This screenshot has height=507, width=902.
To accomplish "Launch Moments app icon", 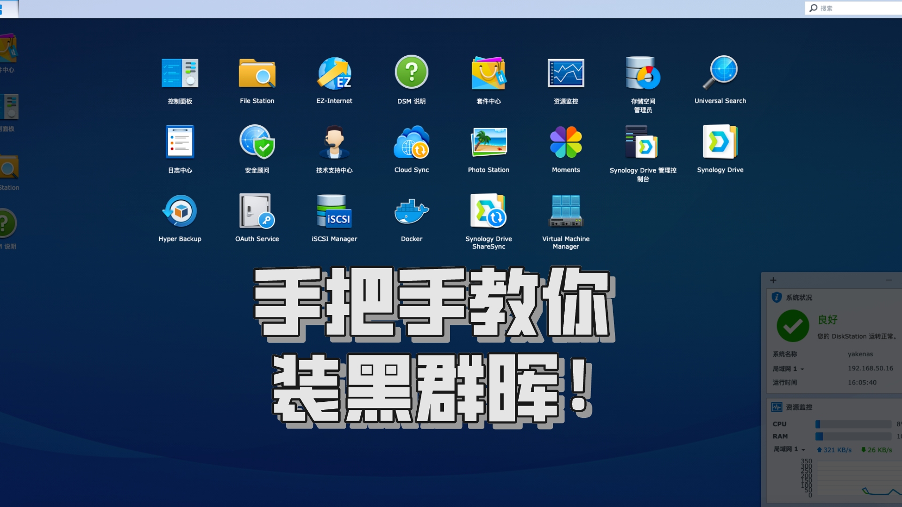I will point(566,142).
